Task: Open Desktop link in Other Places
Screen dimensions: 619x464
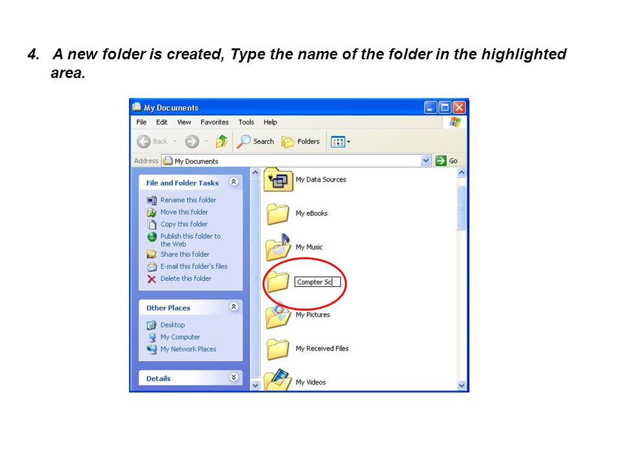Action: (173, 325)
